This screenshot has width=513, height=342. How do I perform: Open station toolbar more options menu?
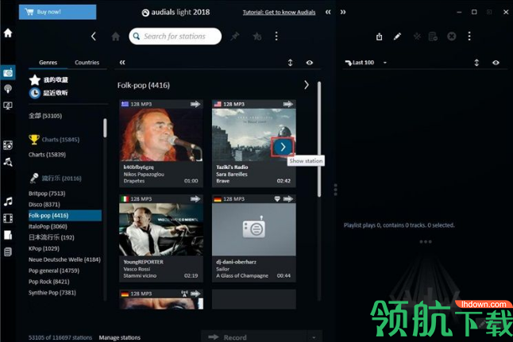(276, 37)
